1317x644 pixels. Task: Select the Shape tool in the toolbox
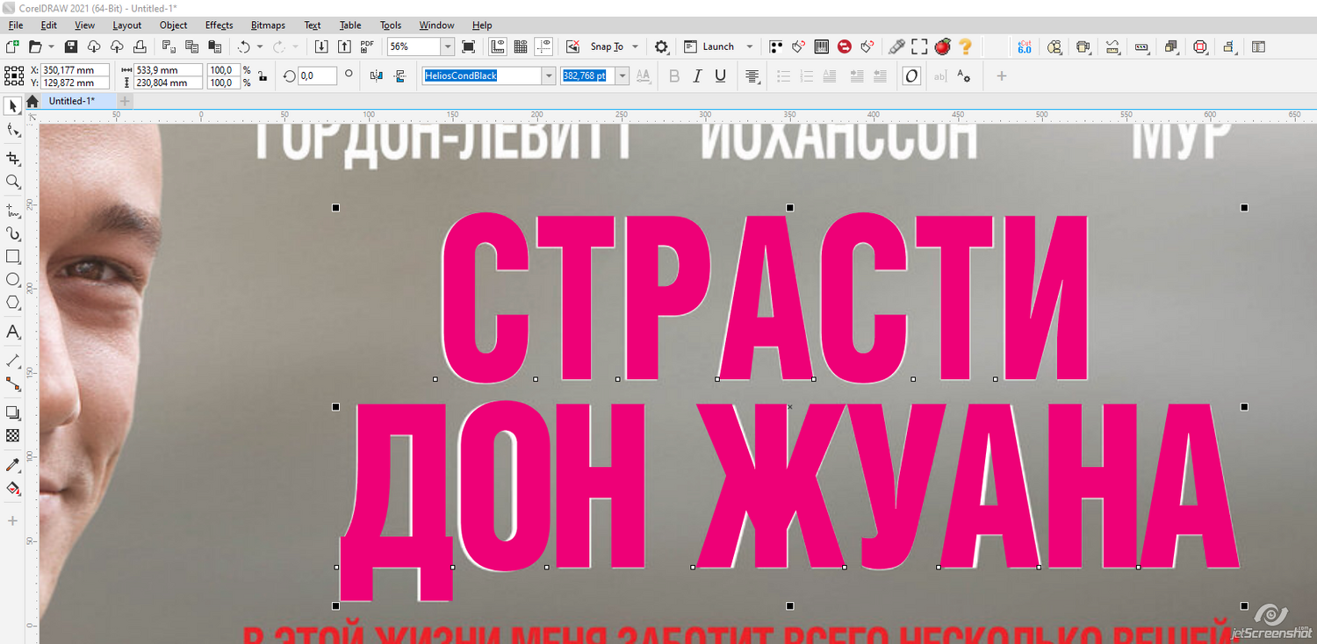13,131
